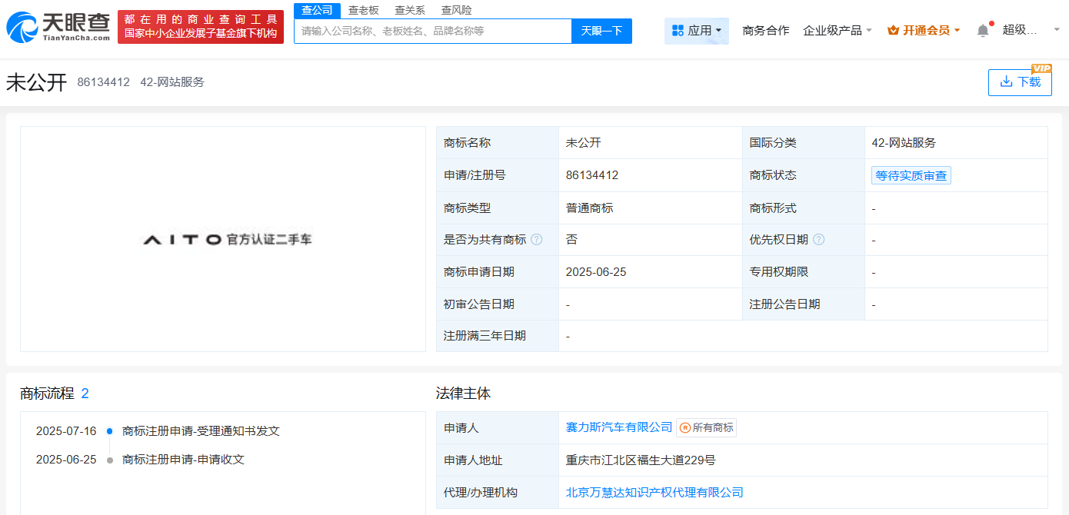Click the process count 2 beside 商标流程

pos(85,394)
